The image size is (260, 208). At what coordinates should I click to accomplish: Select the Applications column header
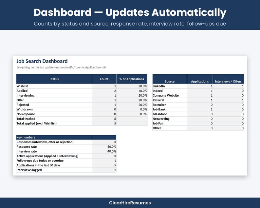tap(200, 79)
